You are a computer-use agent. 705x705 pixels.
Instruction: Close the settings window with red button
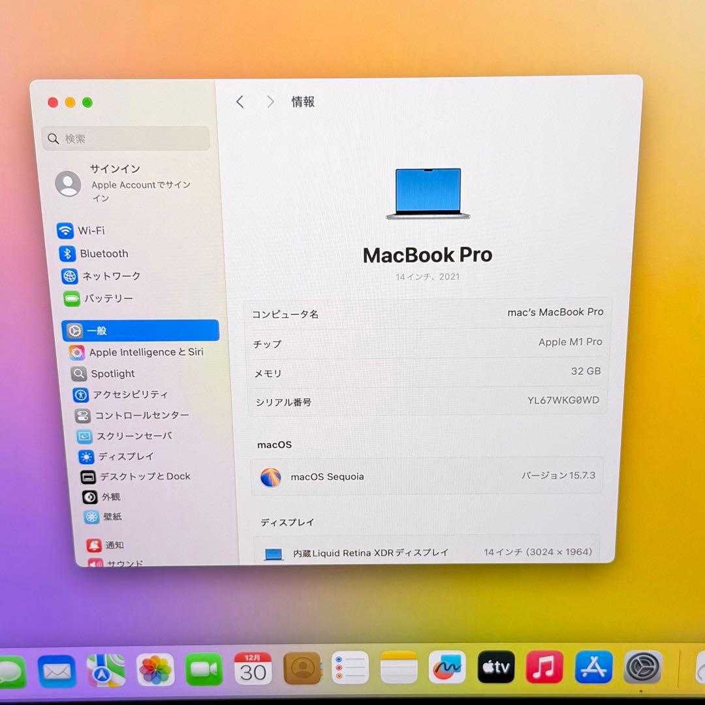pyautogui.click(x=53, y=102)
